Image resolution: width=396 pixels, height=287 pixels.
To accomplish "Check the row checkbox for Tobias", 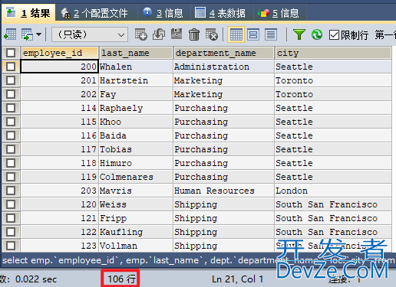I will coord(11,149).
